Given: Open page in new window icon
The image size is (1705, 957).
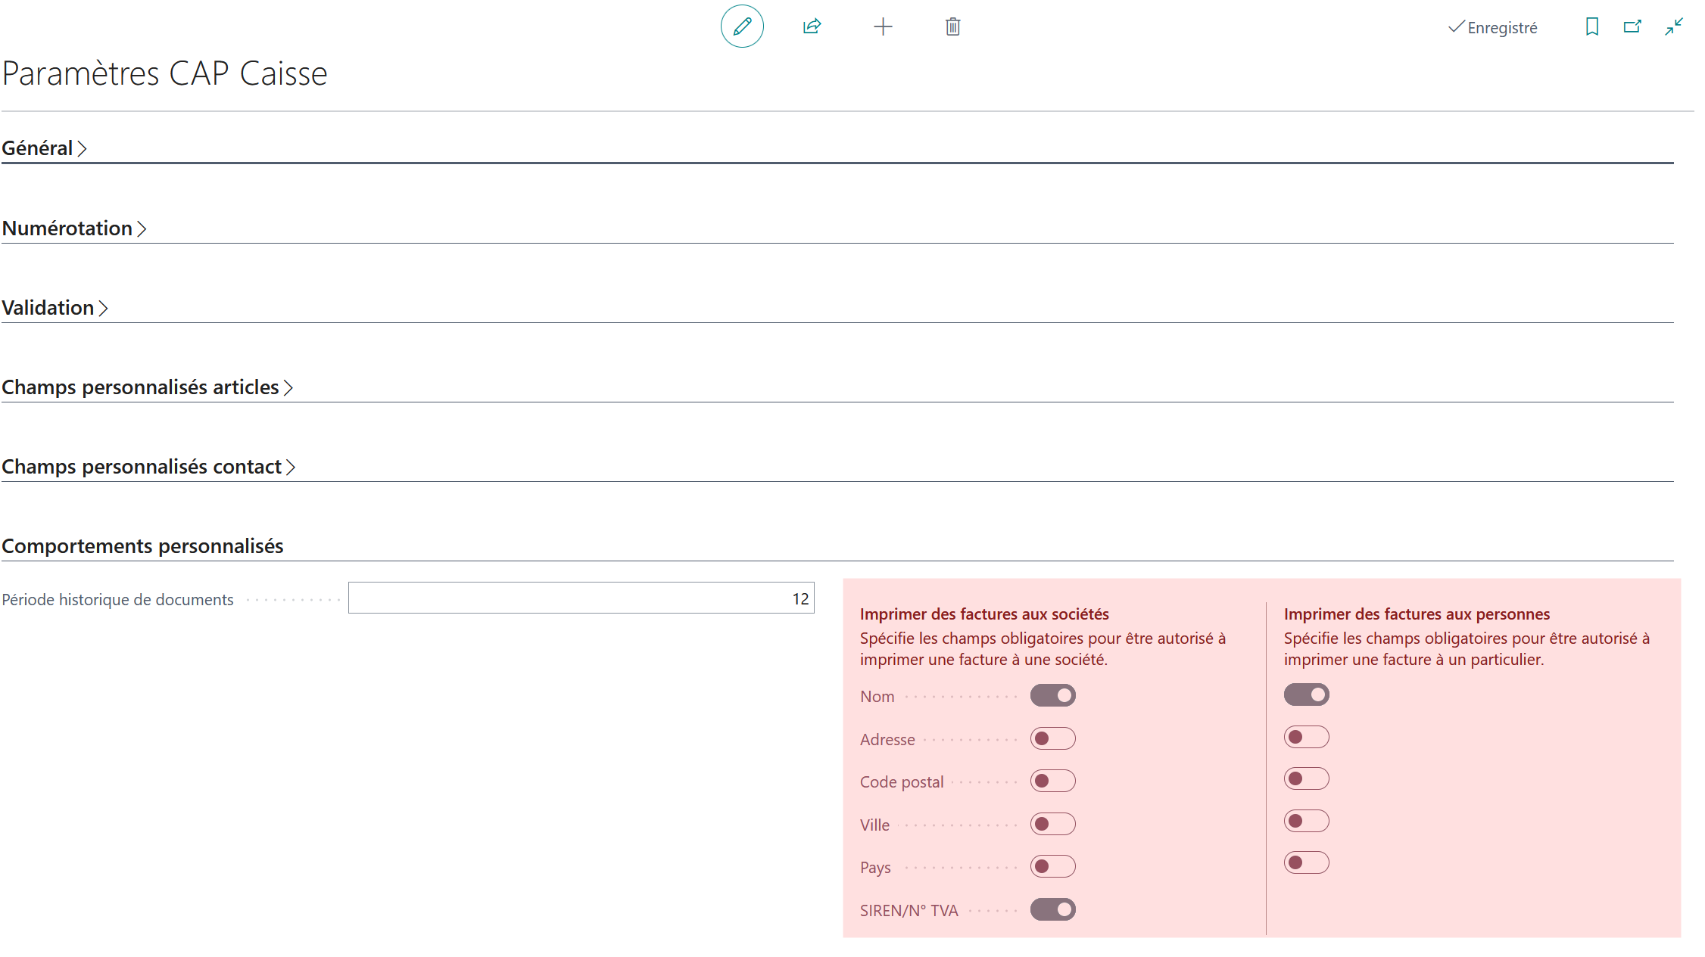Looking at the screenshot, I should (x=1632, y=26).
